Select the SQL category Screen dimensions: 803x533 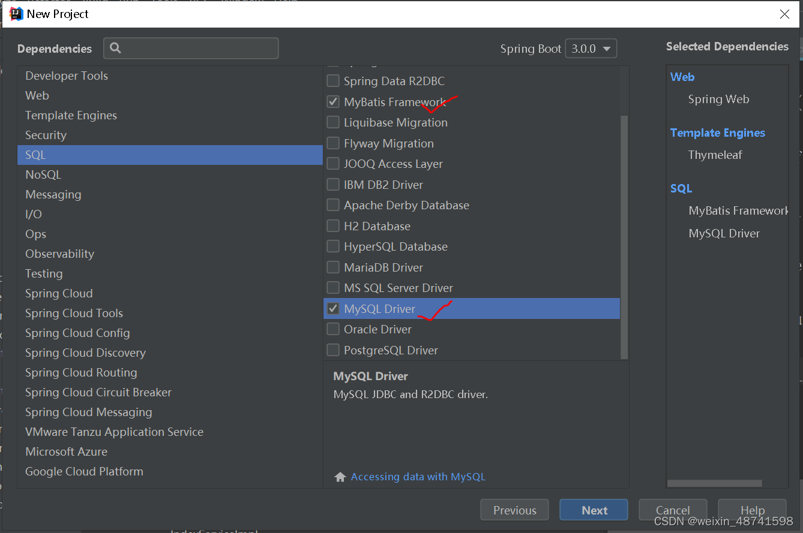[170, 155]
